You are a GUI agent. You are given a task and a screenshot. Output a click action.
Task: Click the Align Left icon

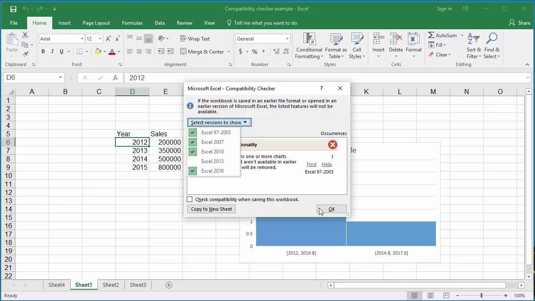click(130, 51)
